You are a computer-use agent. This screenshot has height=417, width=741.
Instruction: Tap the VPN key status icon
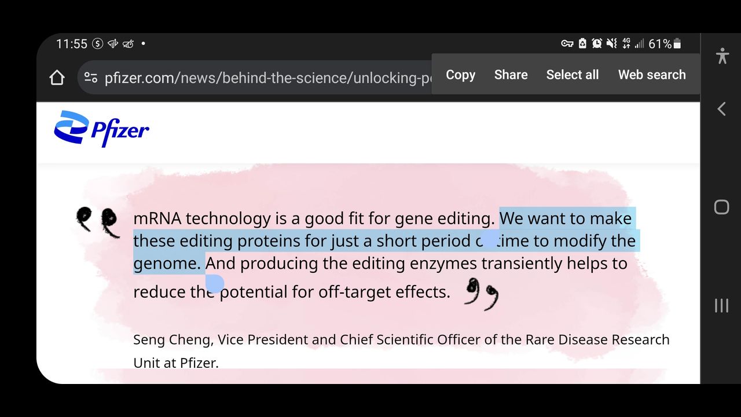point(567,43)
